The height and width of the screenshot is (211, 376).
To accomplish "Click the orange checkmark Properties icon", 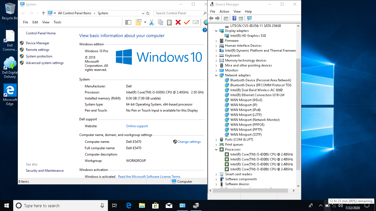I will 187,22.
